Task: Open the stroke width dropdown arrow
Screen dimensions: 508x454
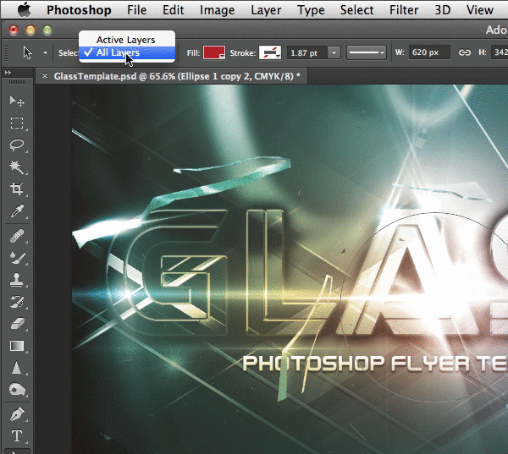Action: (x=334, y=52)
